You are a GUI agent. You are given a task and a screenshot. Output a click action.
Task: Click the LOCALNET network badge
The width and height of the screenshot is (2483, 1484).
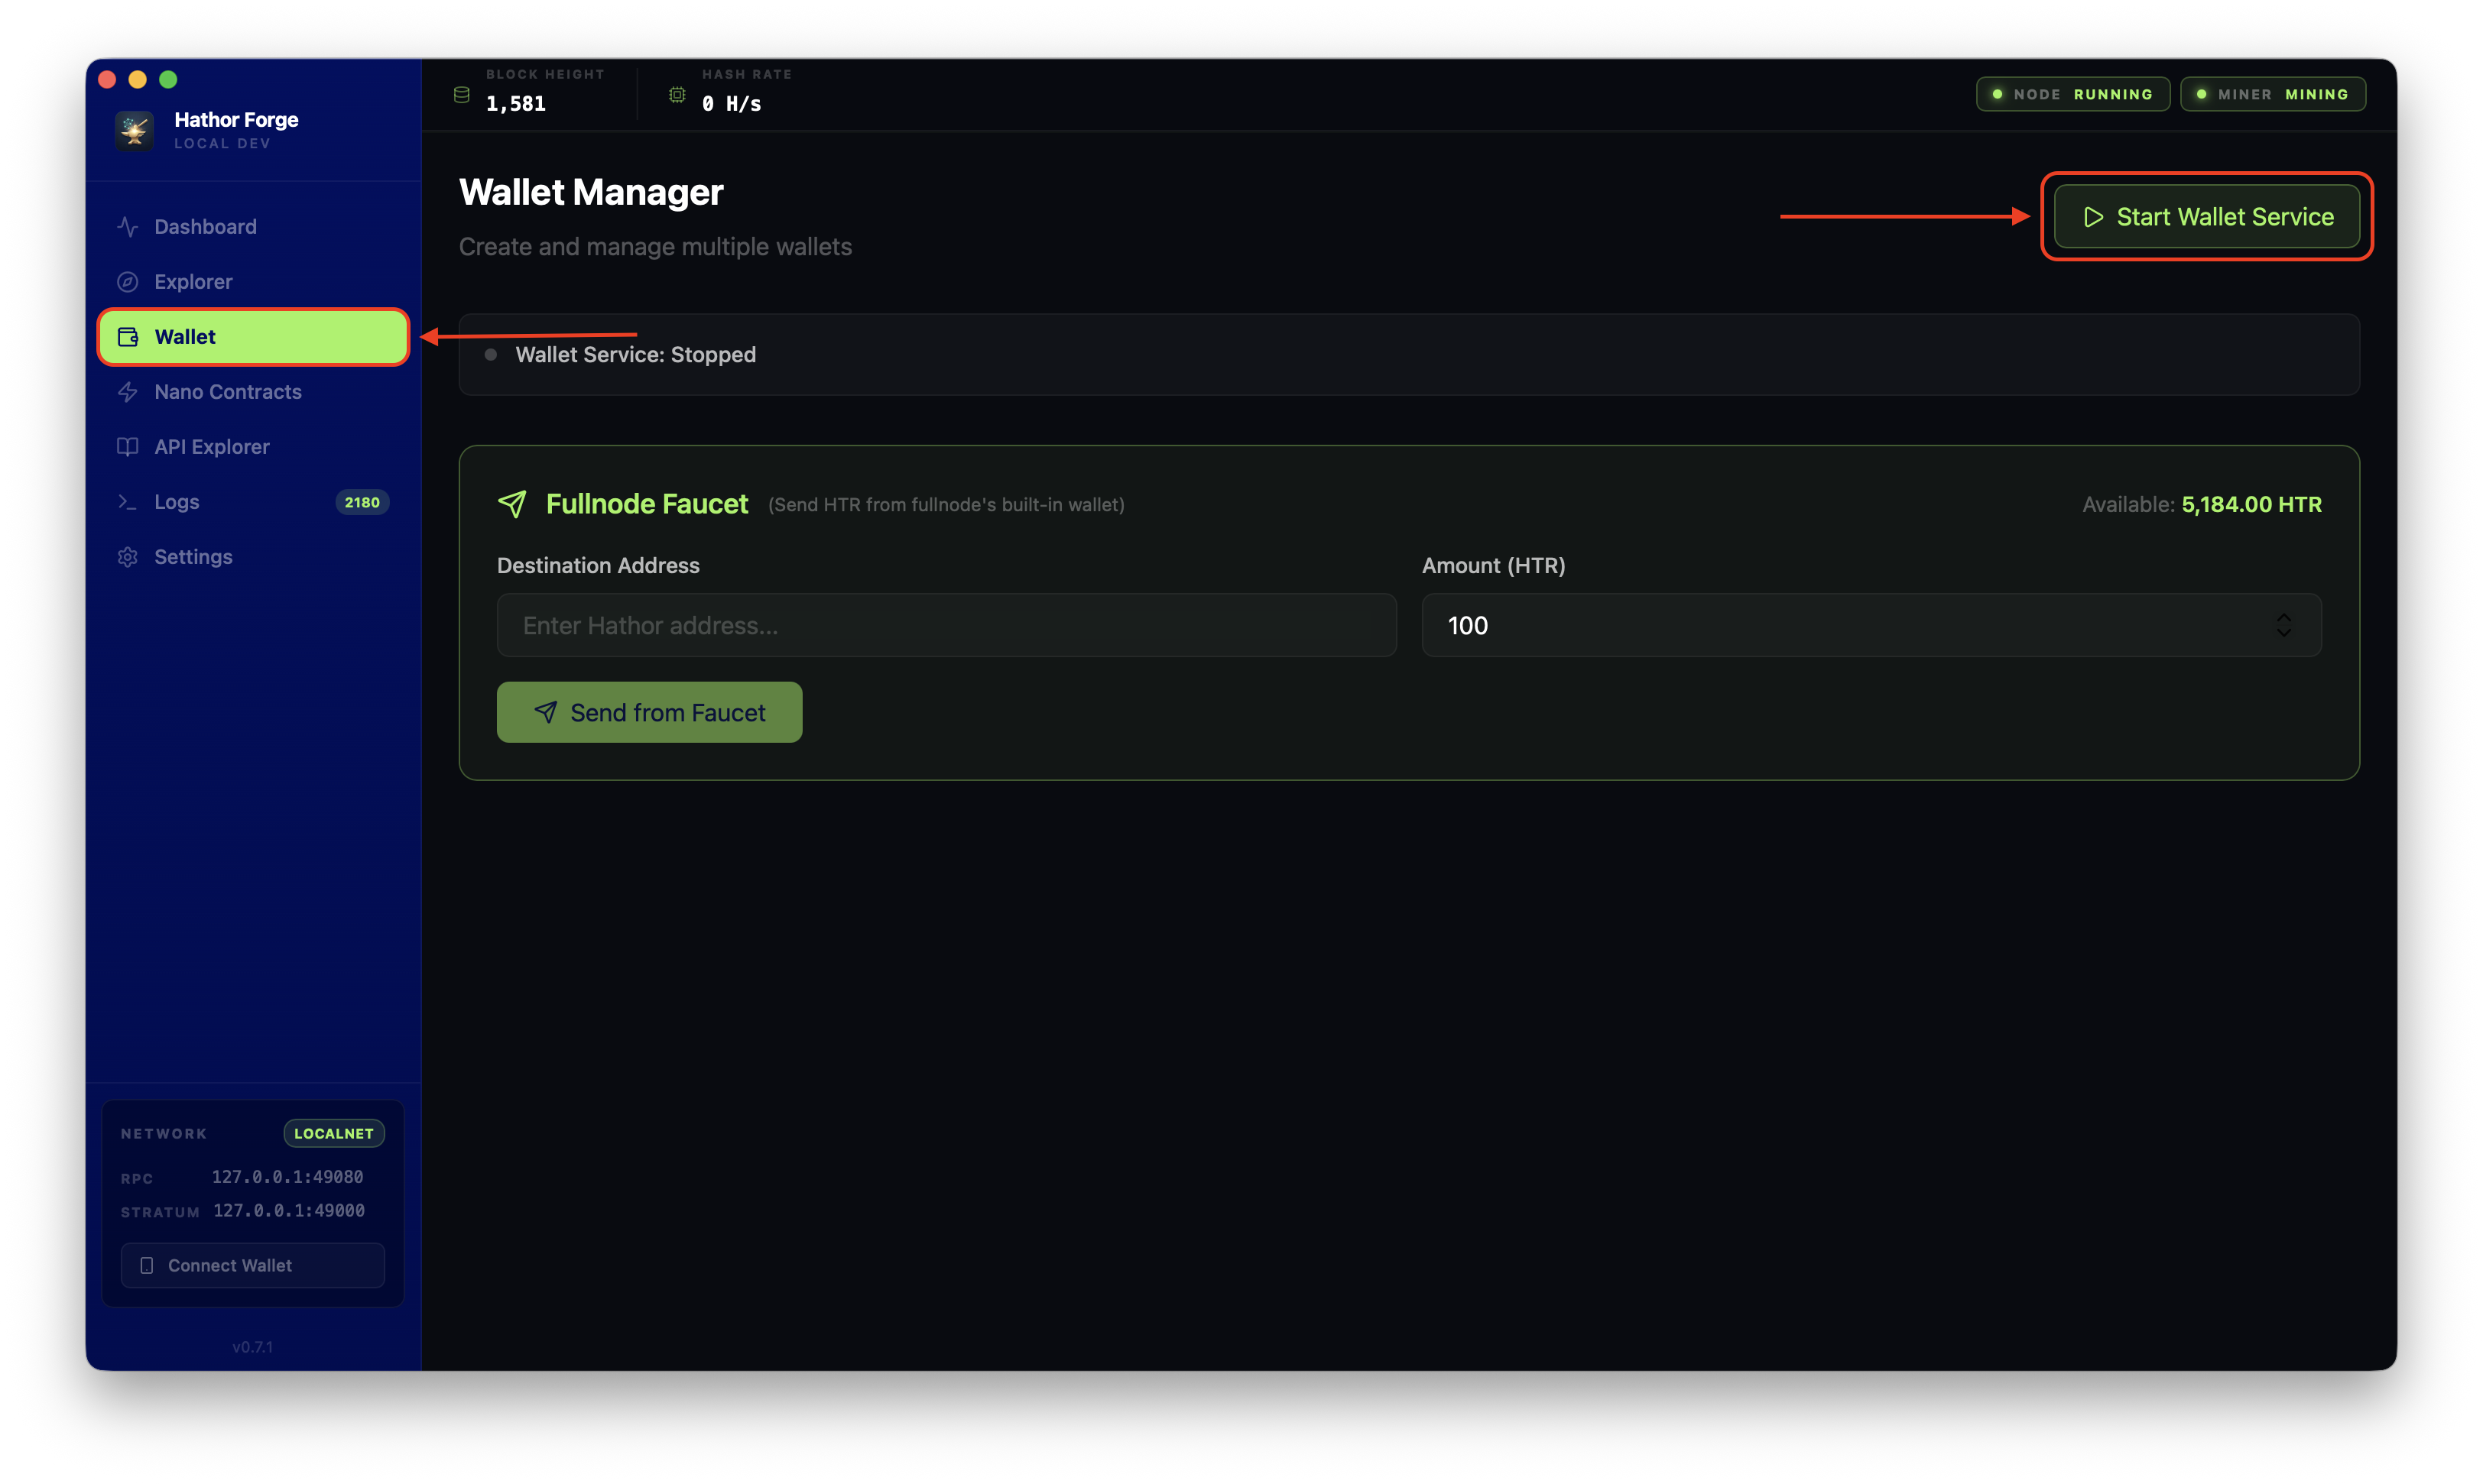point(334,1133)
